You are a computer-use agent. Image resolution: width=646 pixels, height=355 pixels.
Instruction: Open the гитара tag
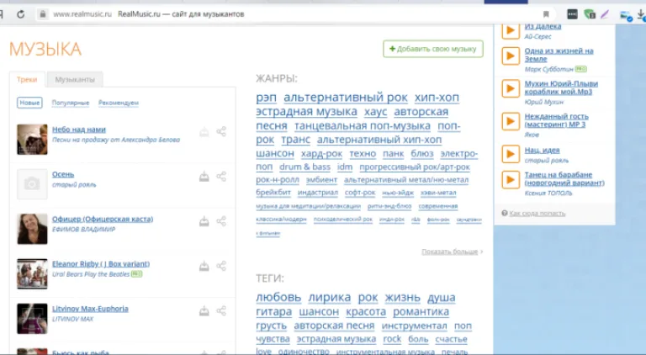[273, 312]
